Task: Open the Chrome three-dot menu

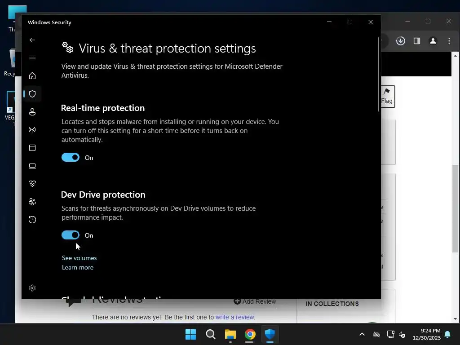Action: click(449, 41)
